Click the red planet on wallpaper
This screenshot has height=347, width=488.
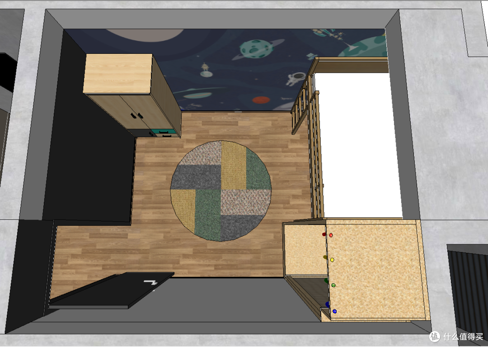[x=261, y=100]
